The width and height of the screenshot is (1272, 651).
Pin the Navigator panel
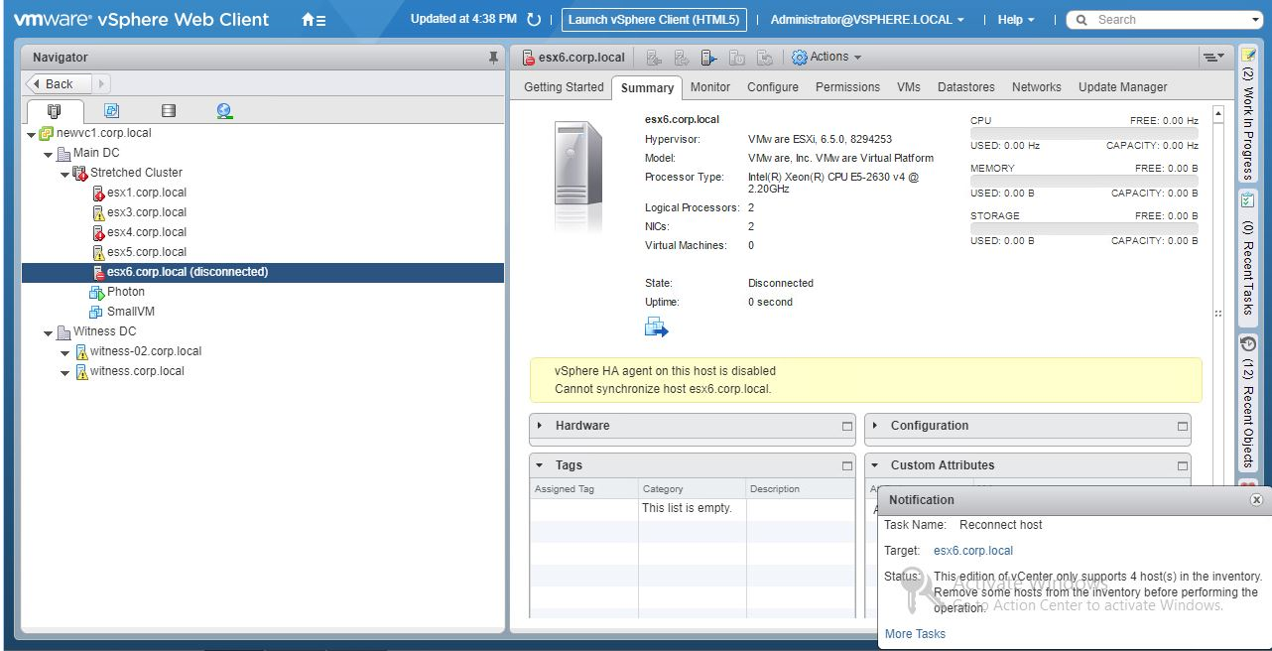[x=493, y=57]
